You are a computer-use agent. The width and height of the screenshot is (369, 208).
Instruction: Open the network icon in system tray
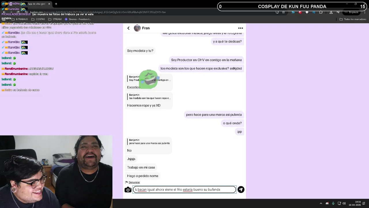[x=339, y=203]
